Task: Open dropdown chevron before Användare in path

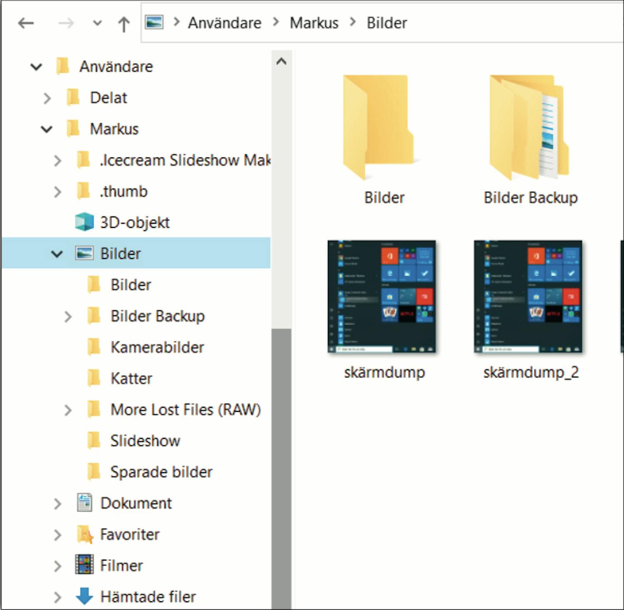Action: [x=176, y=22]
